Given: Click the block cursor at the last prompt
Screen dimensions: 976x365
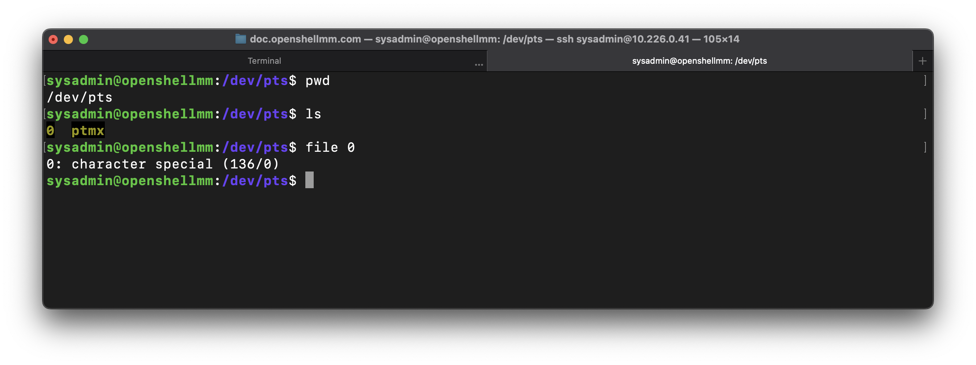Looking at the screenshot, I should pyautogui.click(x=310, y=180).
